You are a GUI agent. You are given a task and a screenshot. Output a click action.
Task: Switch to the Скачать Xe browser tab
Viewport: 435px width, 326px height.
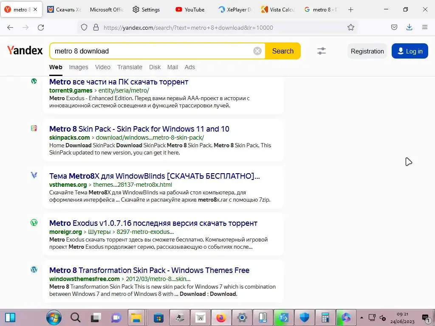pyautogui.click(x=64, y=10)
